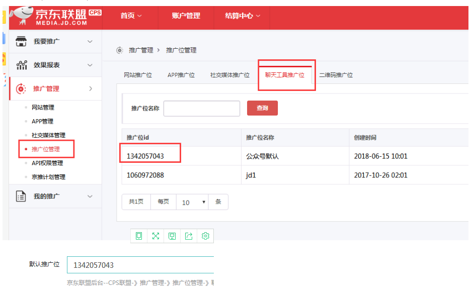474x298 pixels.
Task: Click the 推广位管理 breadcrumb text
Action: [x=181, y=50]
